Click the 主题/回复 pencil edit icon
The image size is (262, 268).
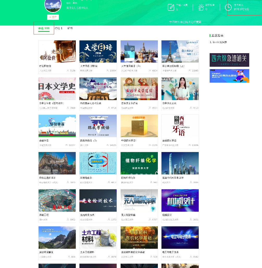point(171,7)
